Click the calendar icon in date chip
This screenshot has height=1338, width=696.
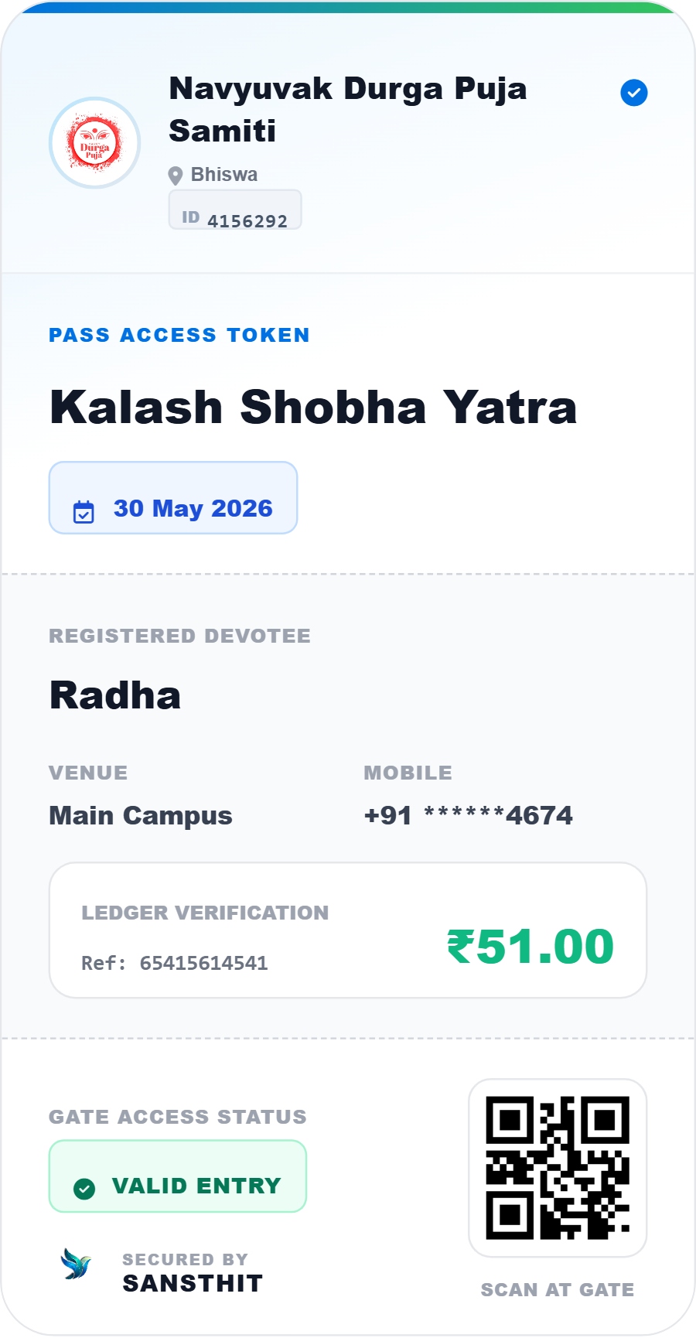coord(84,512)
